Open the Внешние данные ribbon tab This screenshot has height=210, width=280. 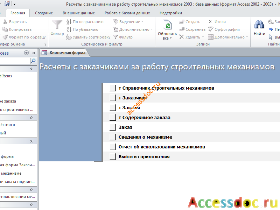79,13
